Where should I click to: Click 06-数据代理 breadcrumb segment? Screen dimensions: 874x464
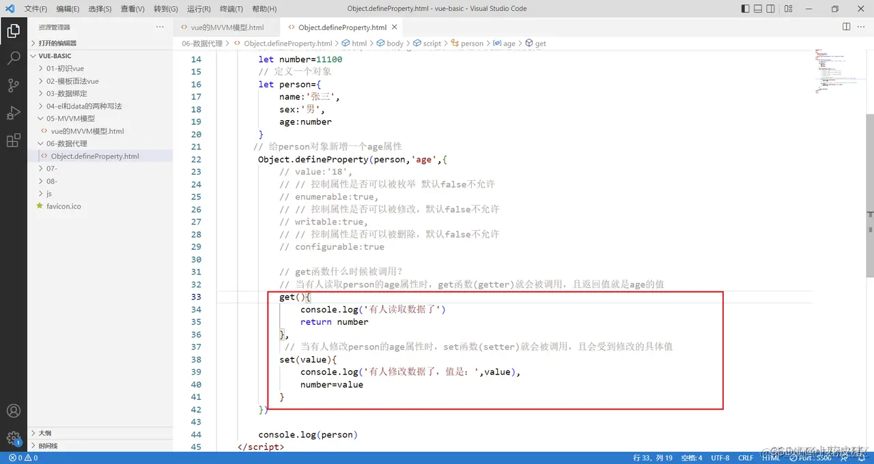coord(202,43)
